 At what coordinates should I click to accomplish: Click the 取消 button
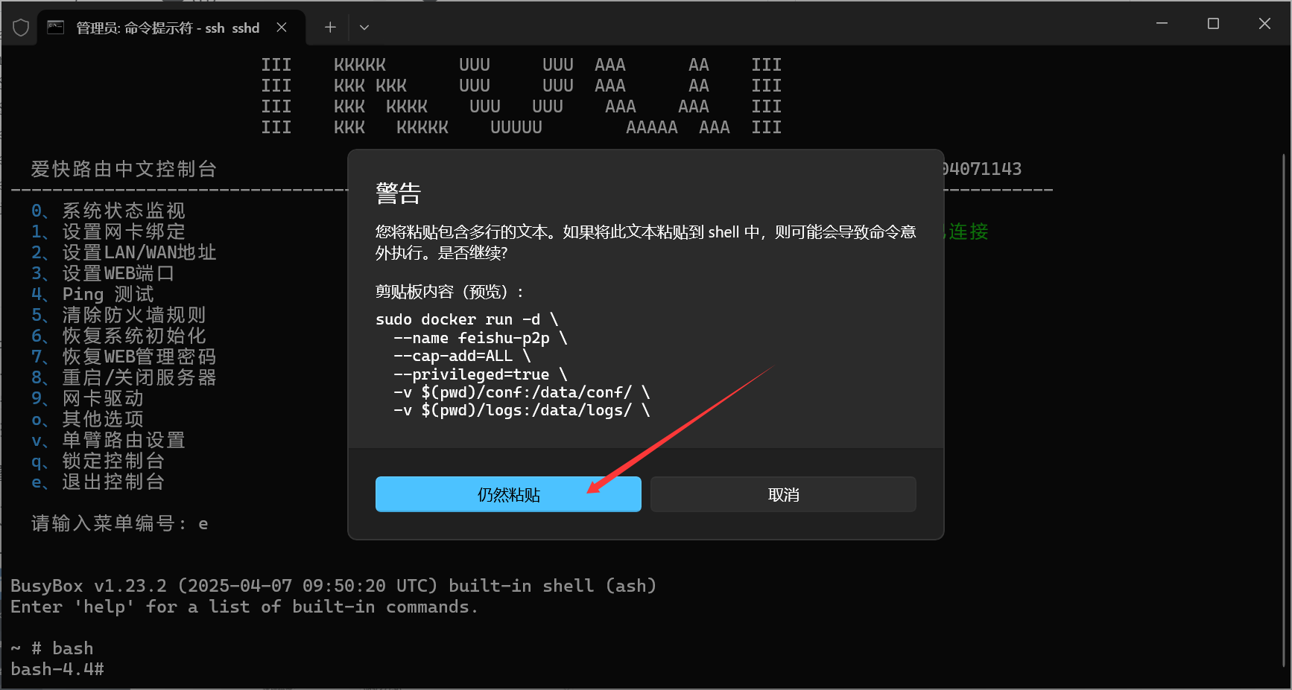(x=783, y=494)
